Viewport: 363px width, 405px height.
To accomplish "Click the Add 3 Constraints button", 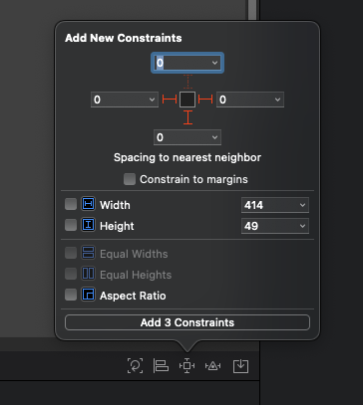I will (187, 322).
